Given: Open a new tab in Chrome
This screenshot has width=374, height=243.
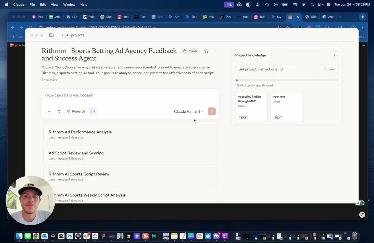Looking at the screenshot, I should click(341, 17).
